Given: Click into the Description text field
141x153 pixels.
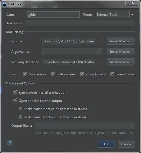Looking at the screenshot, I should tap(81, 23).
